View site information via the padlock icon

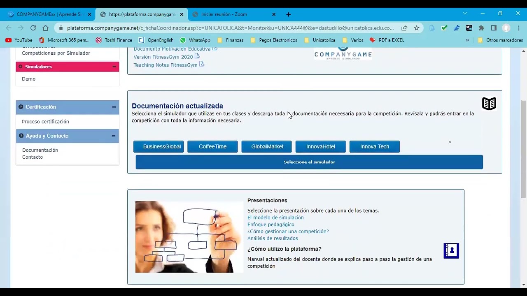61,28
